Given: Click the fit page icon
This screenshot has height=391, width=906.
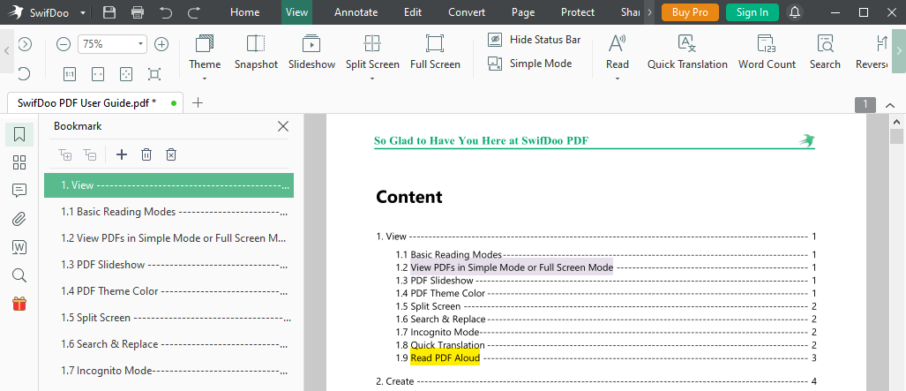Looking at the screenshot, I should coord(126,74).
